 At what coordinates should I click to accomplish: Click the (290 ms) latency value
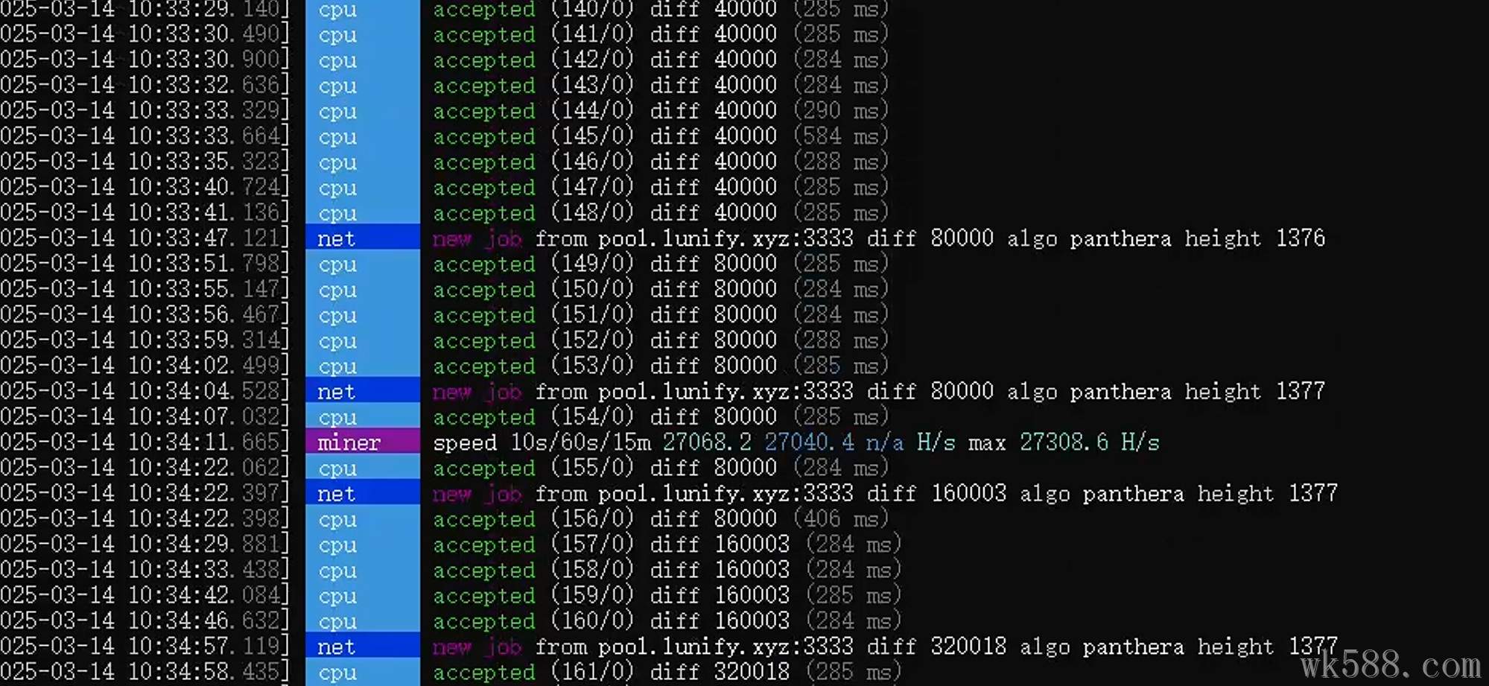[841, 111]
